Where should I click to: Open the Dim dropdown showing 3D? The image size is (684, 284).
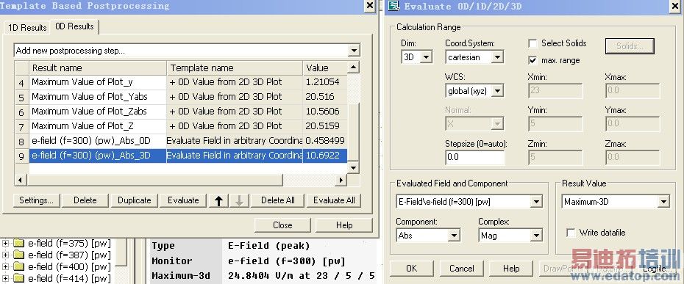[427, 57]
